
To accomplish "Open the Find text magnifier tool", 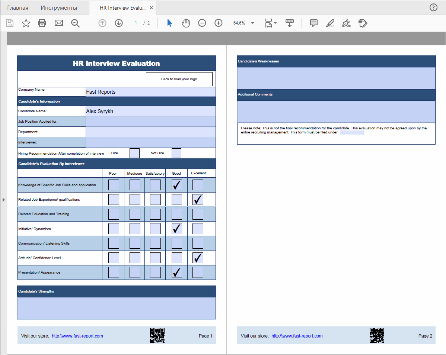I will (75, 23).
